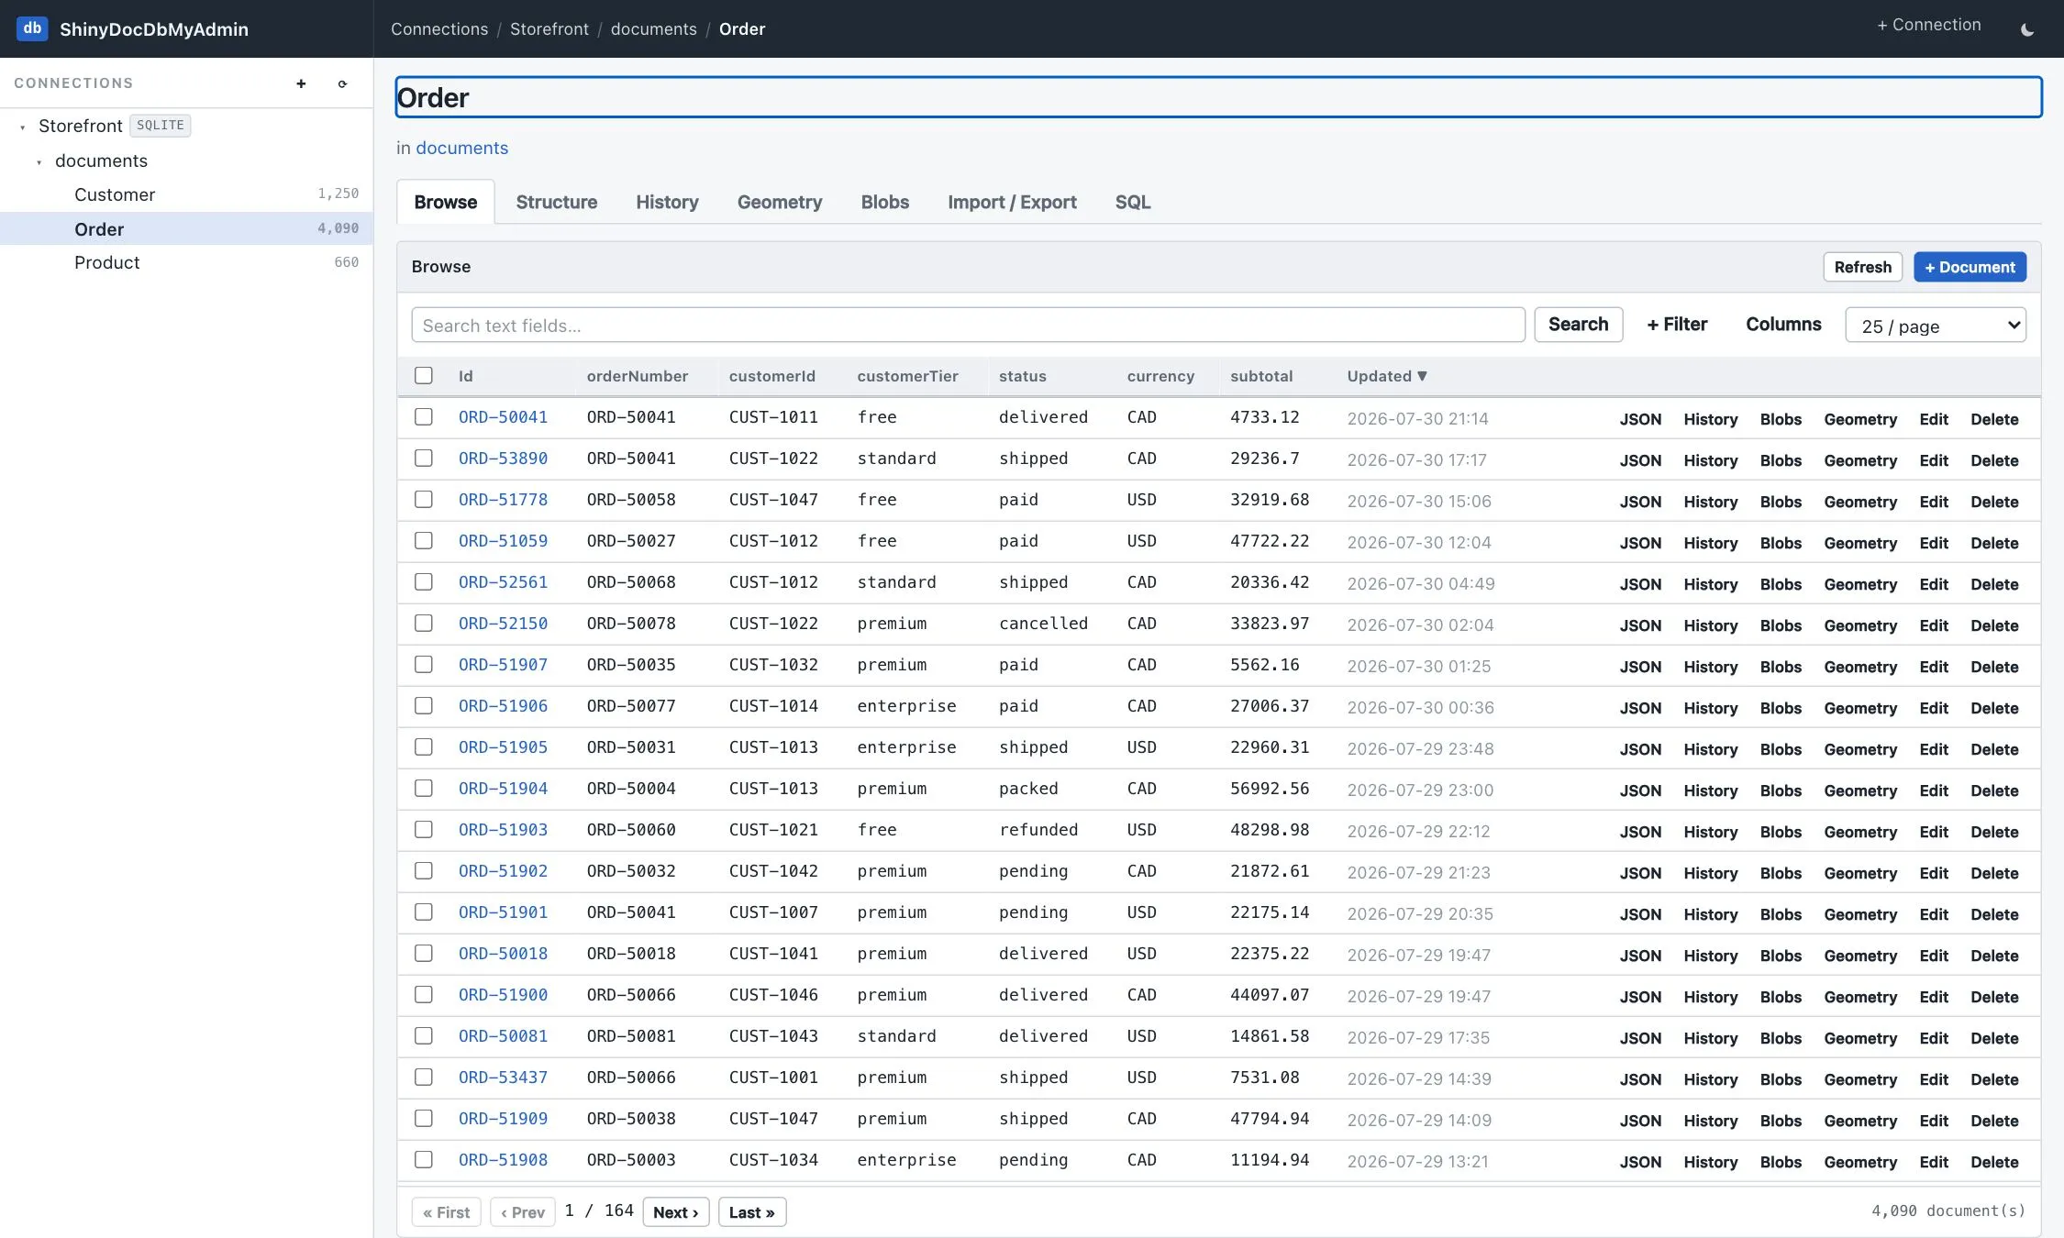Open document ORD-50018
The height and width of the screenshot is (1238, 2064).
pyautogui.click(x=503, y=954)
